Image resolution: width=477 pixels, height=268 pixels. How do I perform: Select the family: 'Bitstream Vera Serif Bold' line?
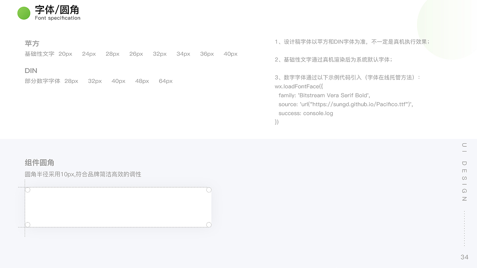click(324, 95)
